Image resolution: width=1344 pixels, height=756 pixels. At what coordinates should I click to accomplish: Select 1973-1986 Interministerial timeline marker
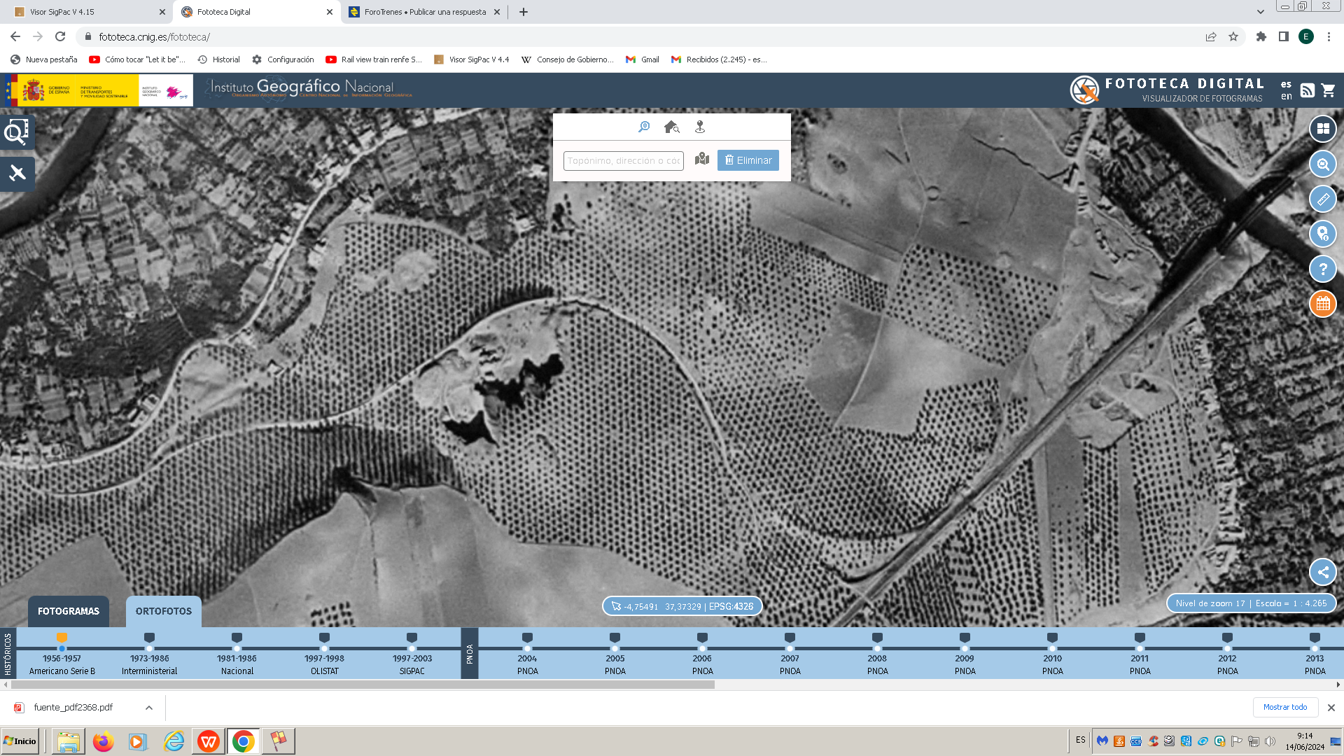tap(149, 638)
